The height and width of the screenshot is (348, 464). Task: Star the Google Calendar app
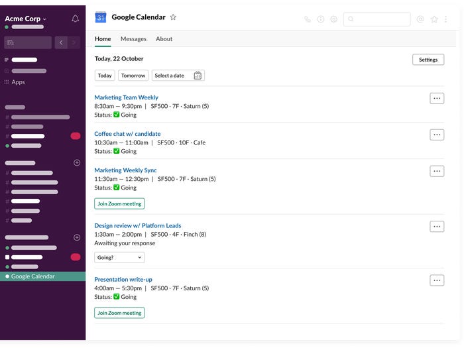click(173, 17)
